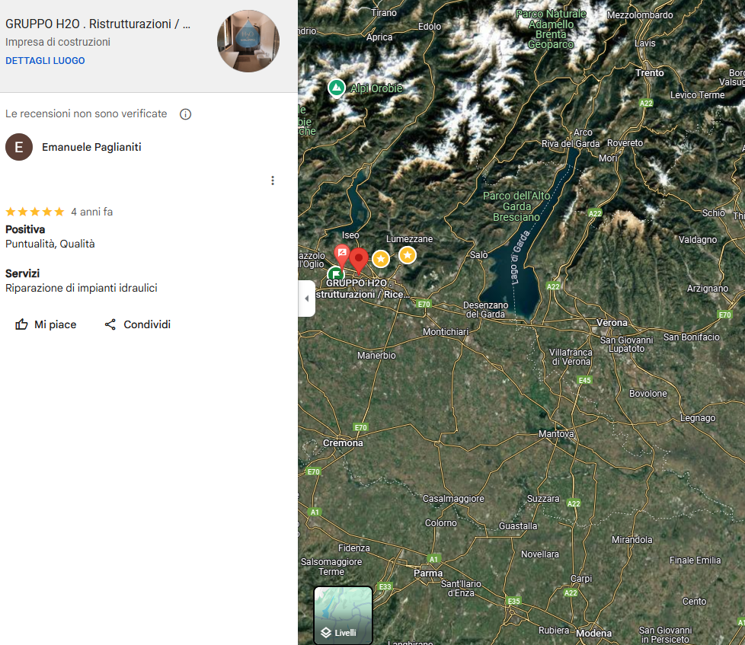Click the San Bonifacio town label
Screen dimensions: 745x645
[x=692, y=337]
